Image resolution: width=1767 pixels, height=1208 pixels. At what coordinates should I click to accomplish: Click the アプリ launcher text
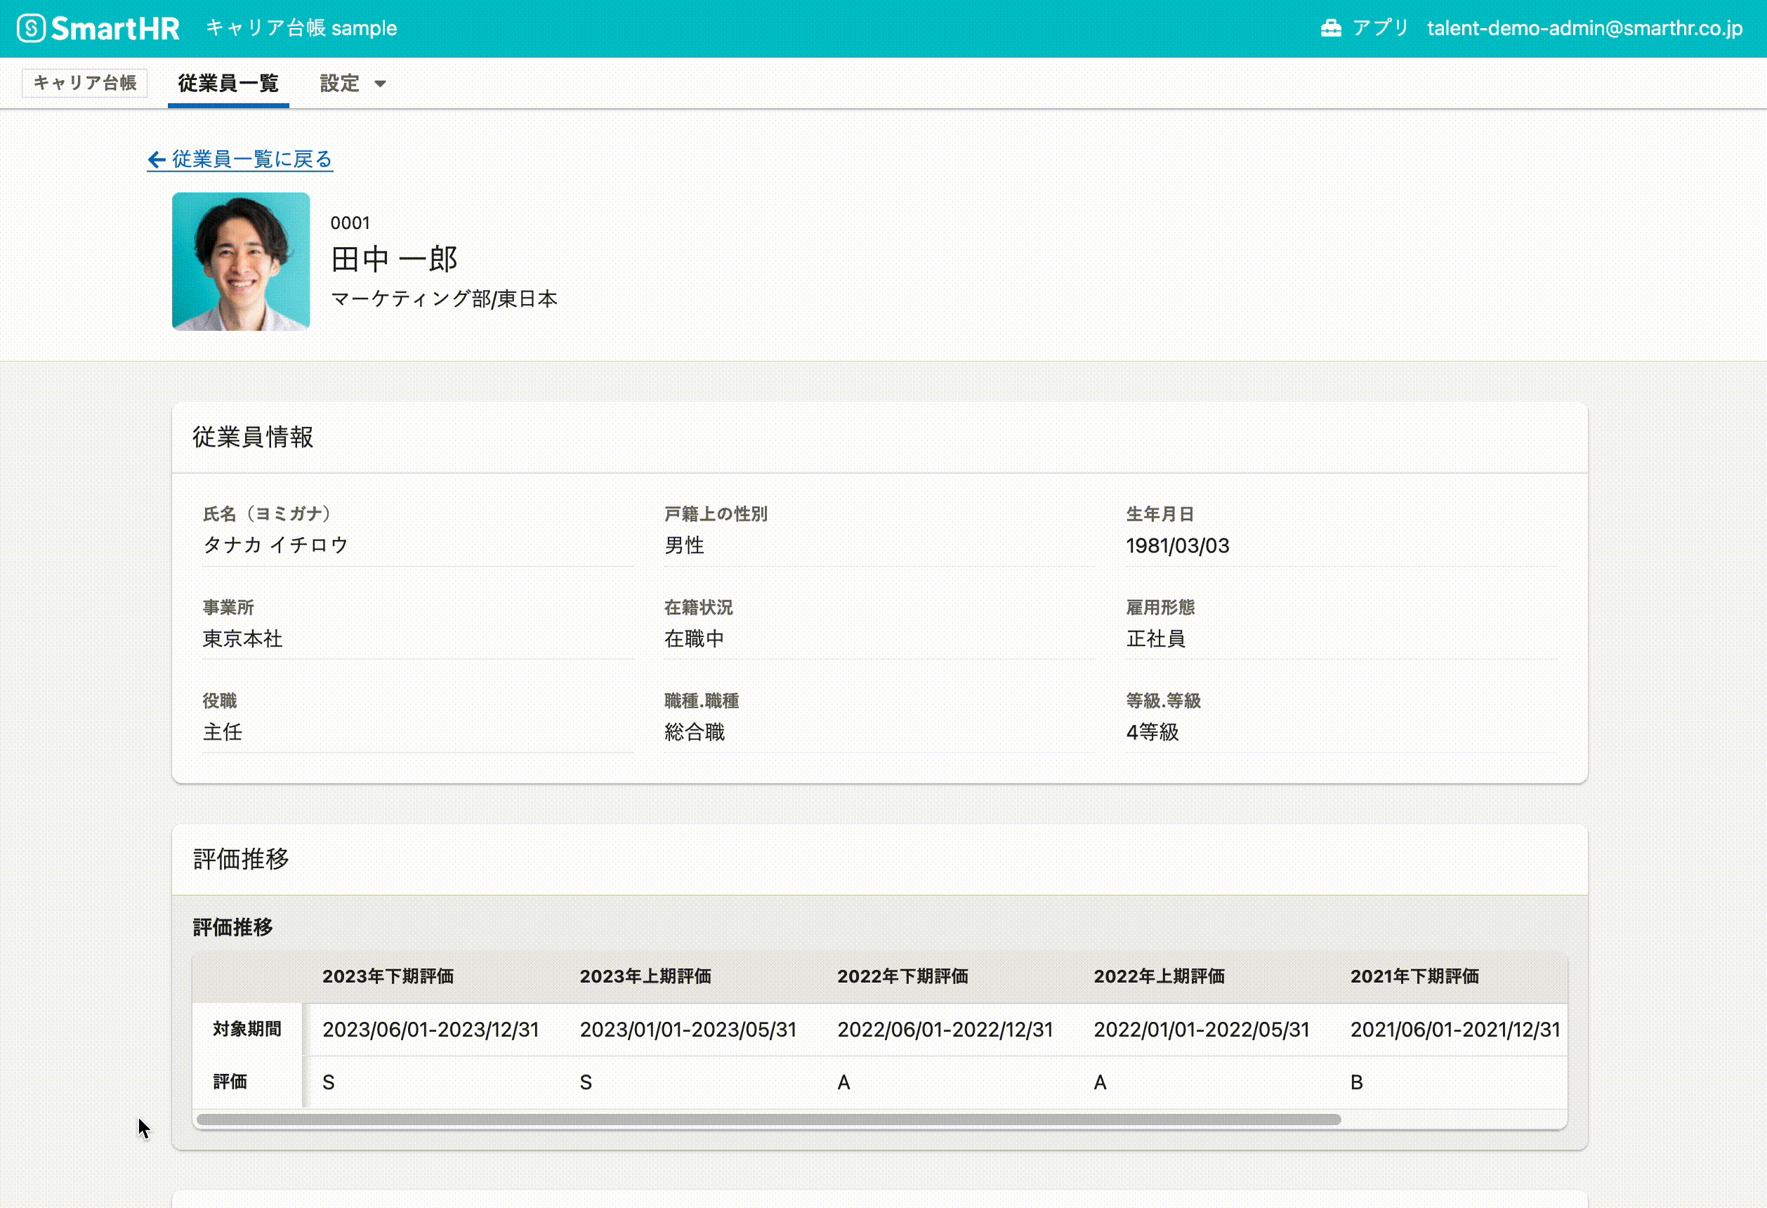pyautogui.click(x=1380, y=28)
